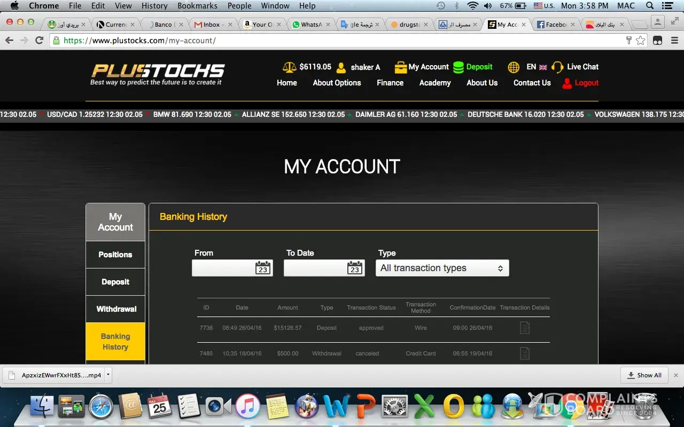Reload the page in Chrome

(39, 40)
